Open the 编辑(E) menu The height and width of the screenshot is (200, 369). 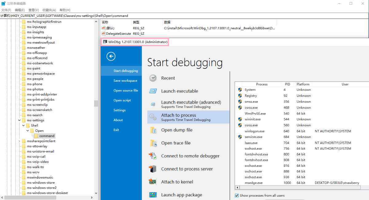20,10
